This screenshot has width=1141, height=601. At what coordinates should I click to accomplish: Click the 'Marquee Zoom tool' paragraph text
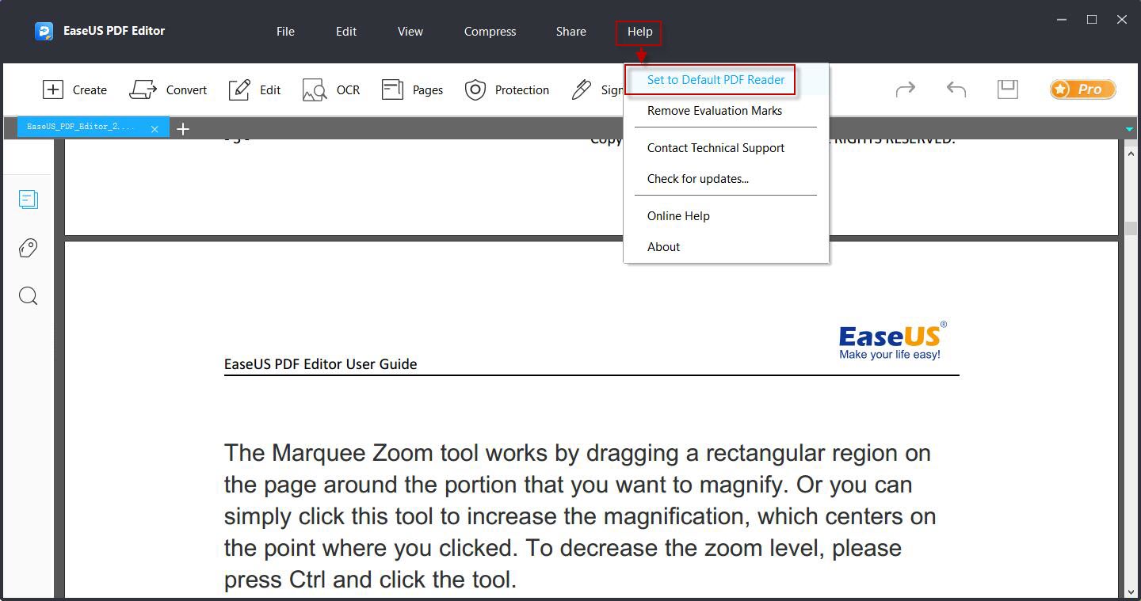[x=580, y=516]
